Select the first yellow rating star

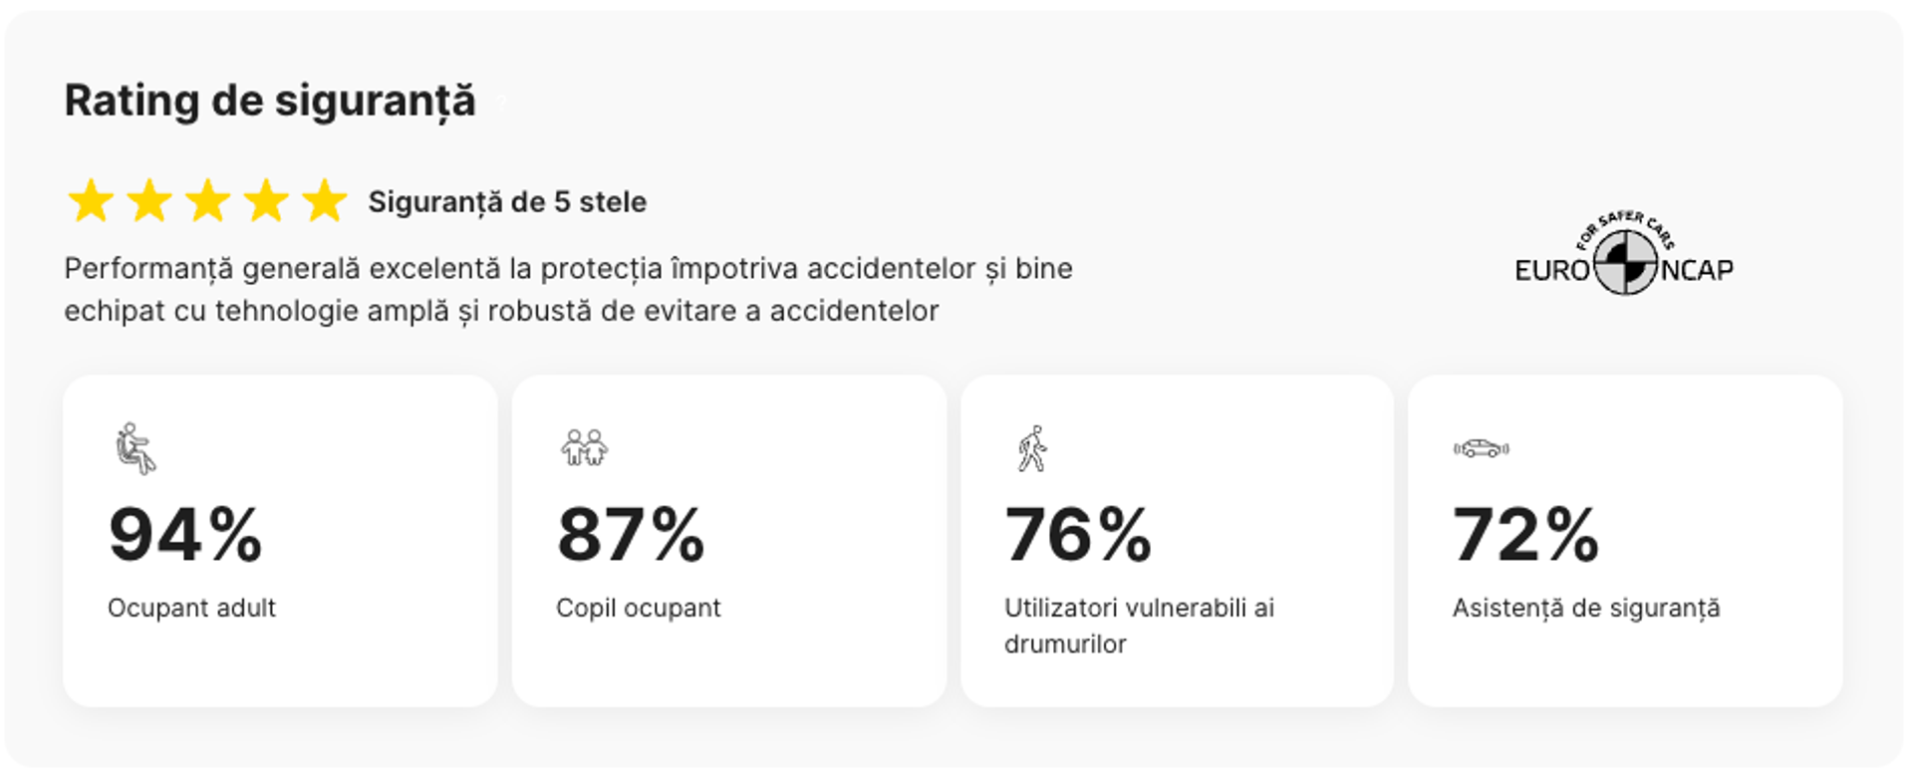[x=90, y=200]
